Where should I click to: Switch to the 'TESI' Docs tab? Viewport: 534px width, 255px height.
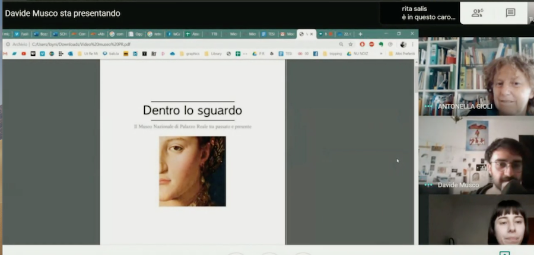[x=269, y=34]
